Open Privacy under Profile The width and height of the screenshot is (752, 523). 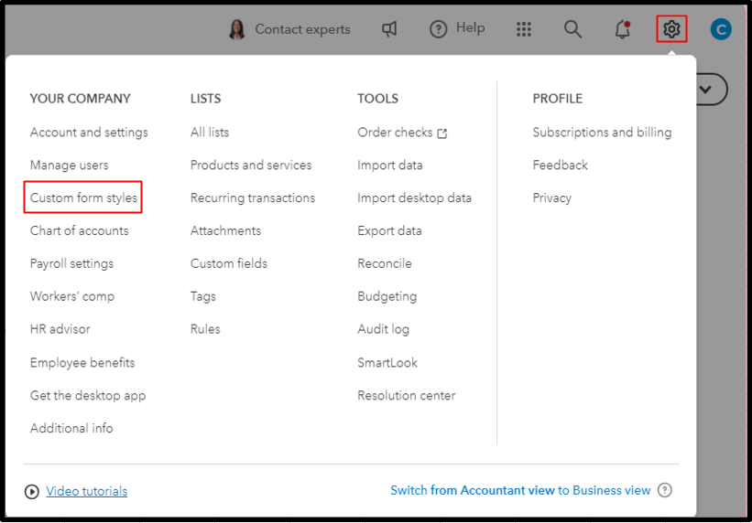point(552,197)
